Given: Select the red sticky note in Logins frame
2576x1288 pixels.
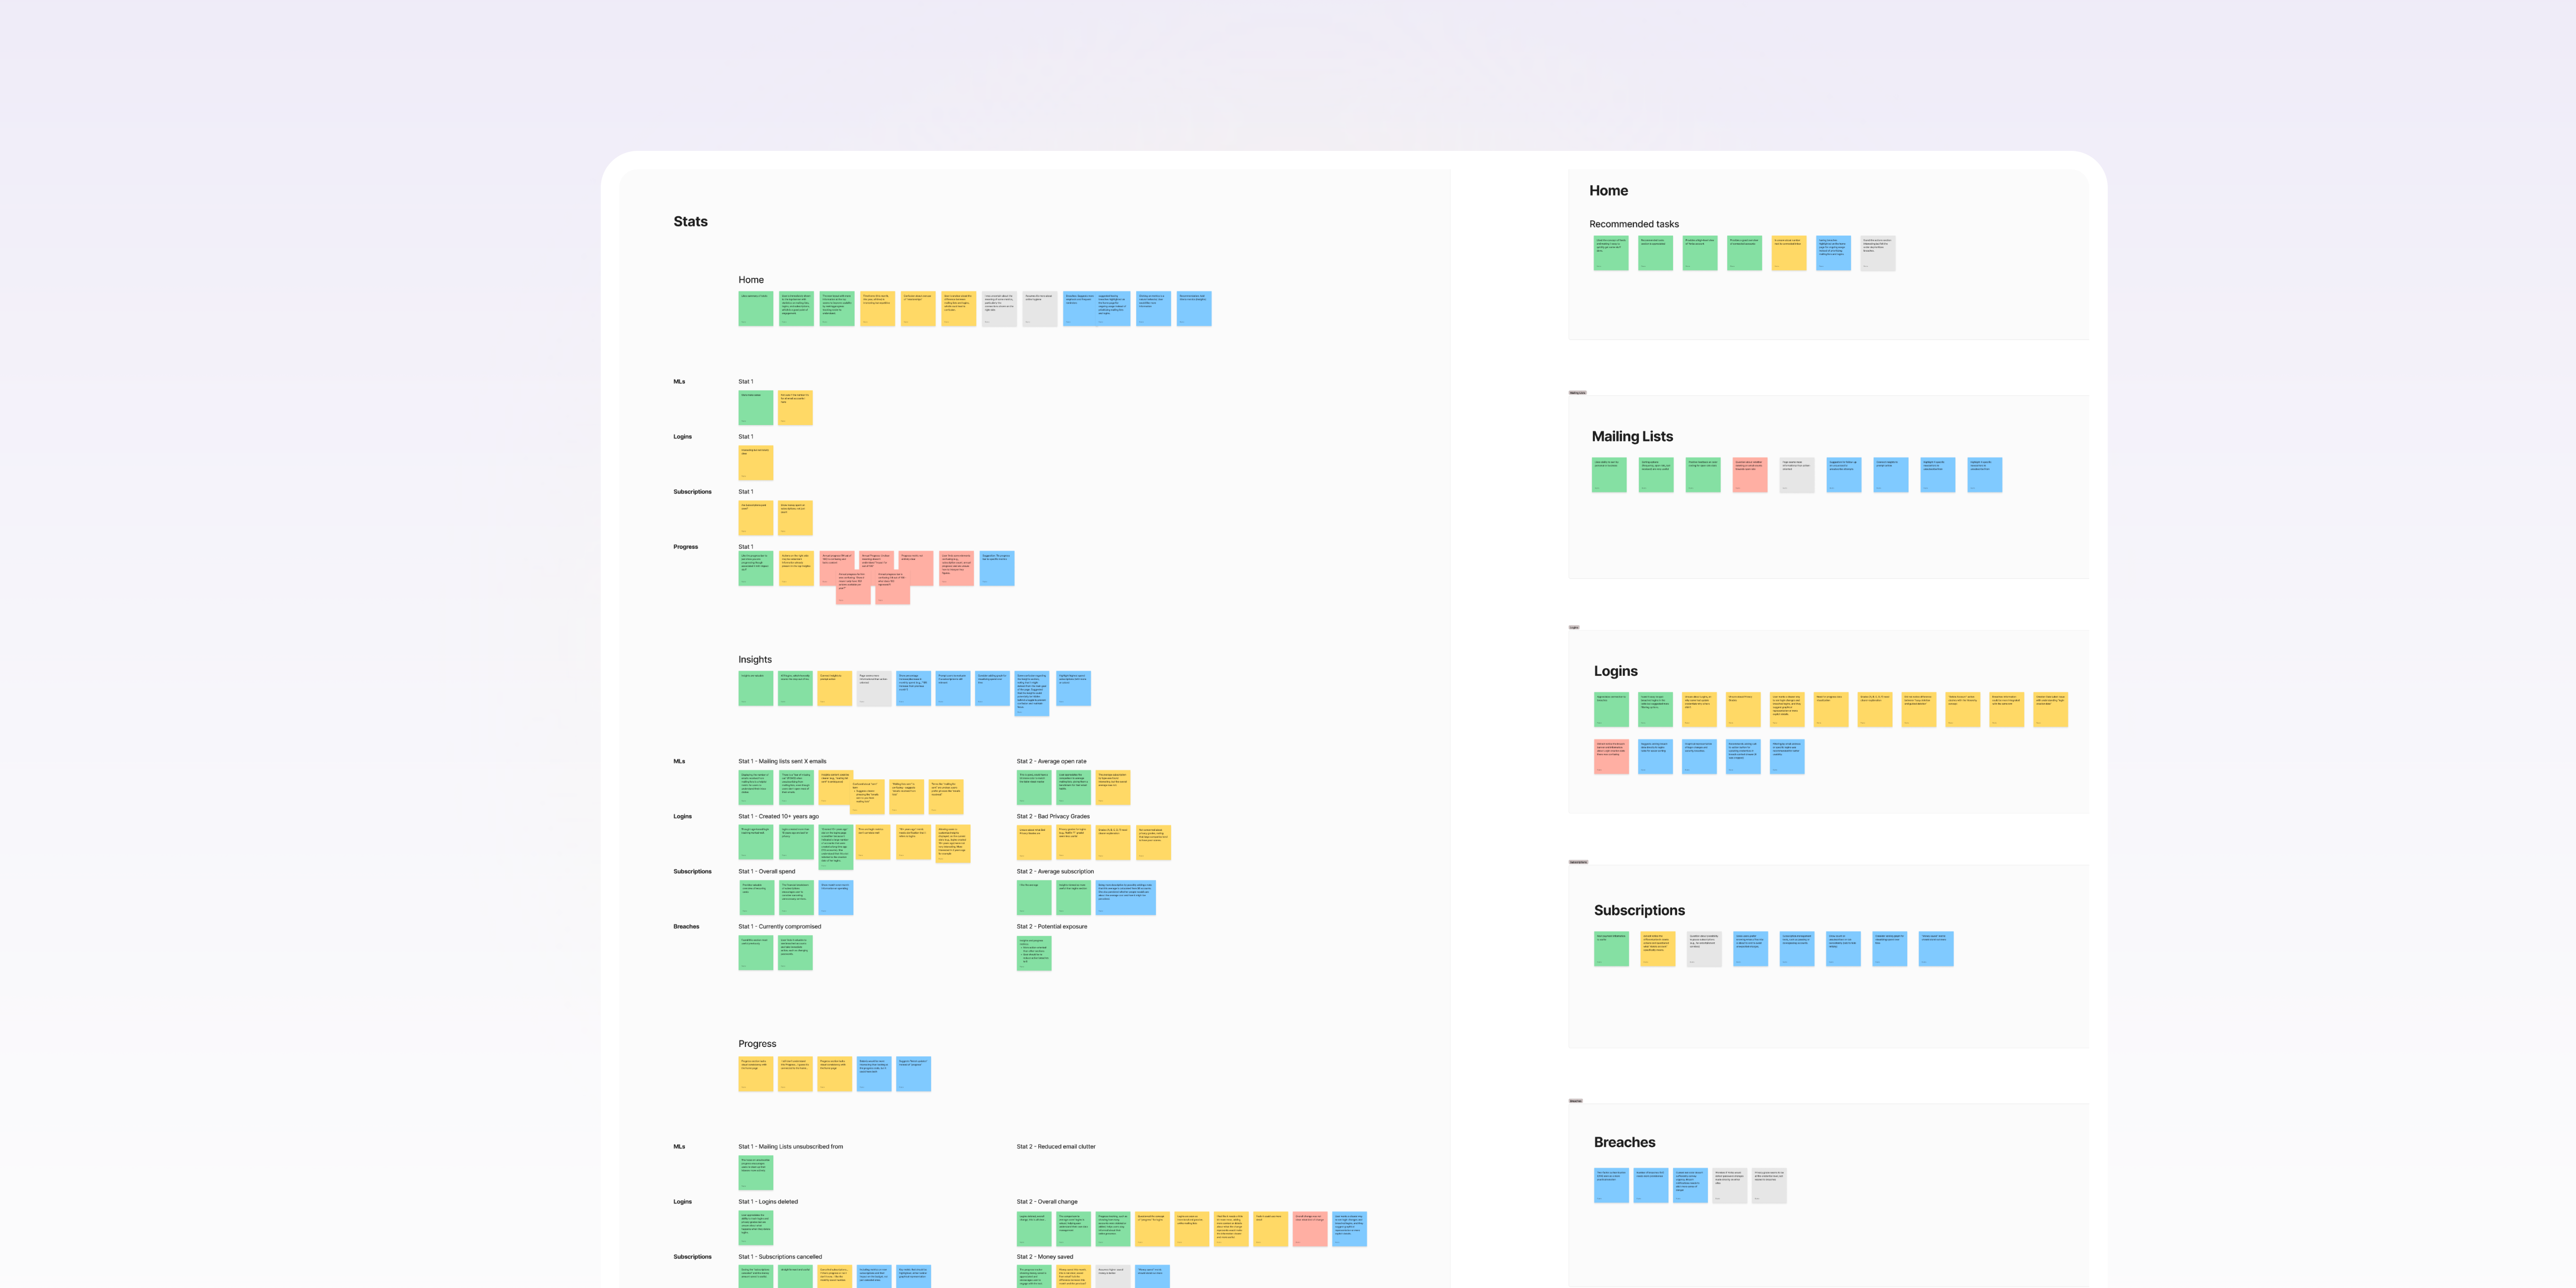Looking at the screenshot, I should [1611, 757].
